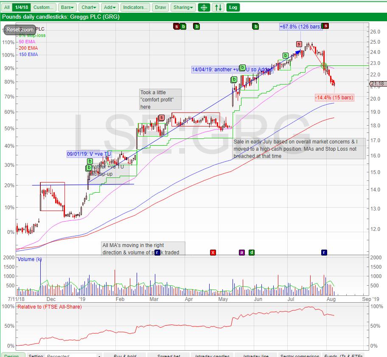387x357 pixels.
Task: Open the Sharing dropdown menu
Action: click(x=183, y=7)
